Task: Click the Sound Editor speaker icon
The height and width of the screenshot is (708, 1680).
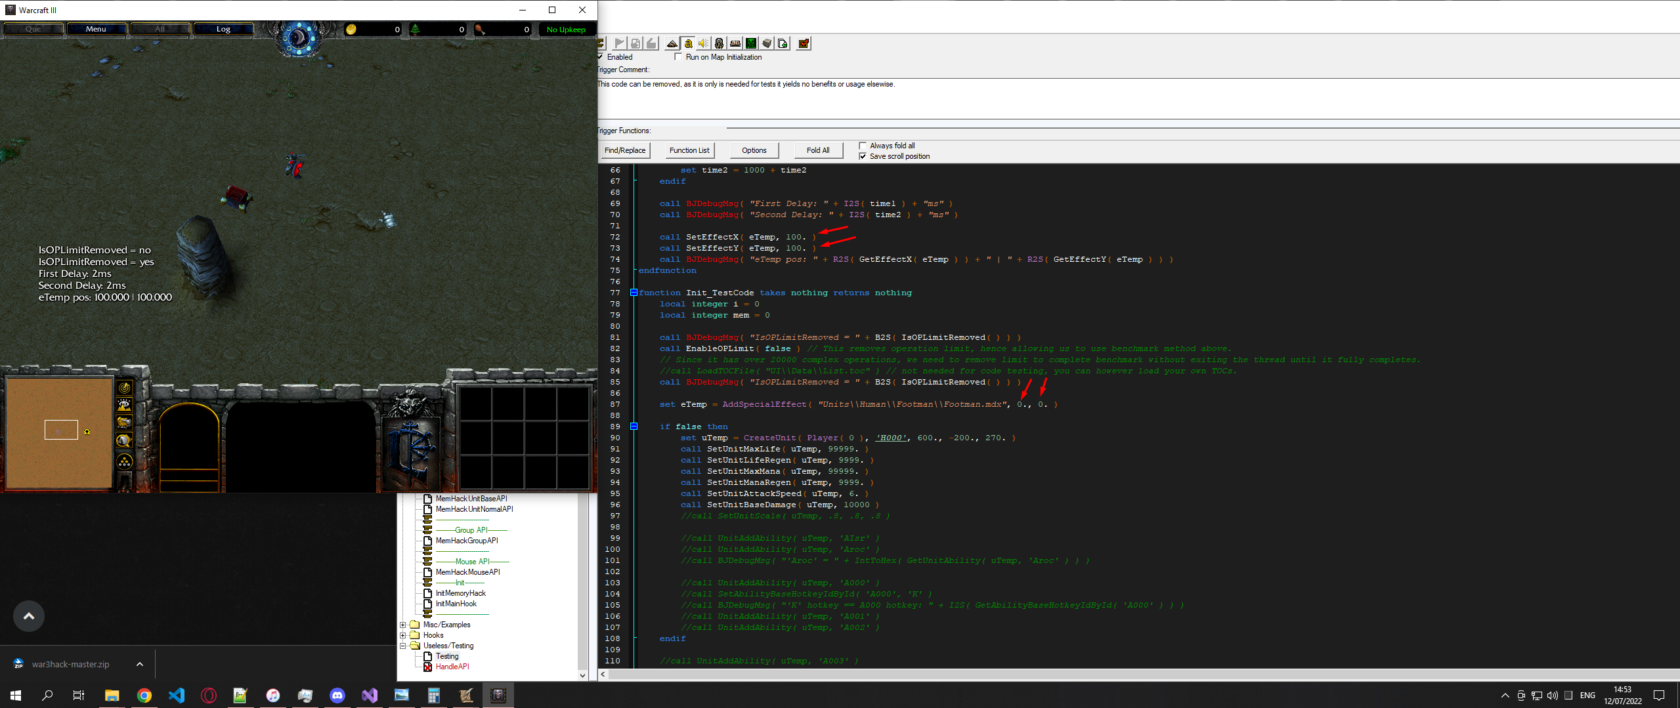Action: point(703,44)
